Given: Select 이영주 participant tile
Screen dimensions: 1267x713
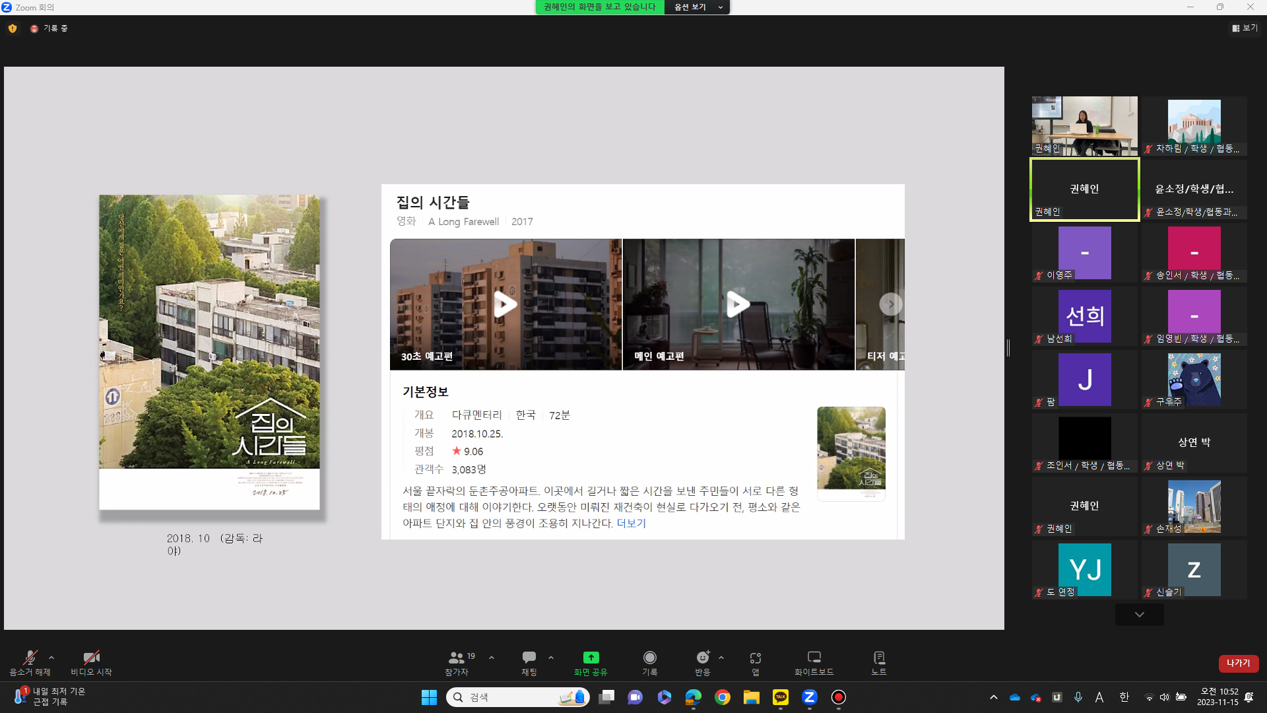Looking at the screenshot, I should pos(1085,253).
